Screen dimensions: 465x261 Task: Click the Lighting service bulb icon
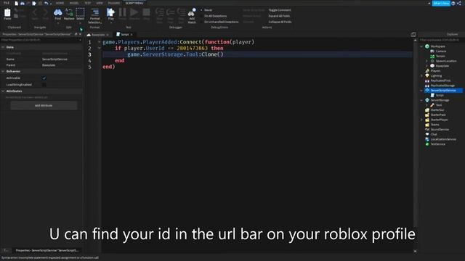(x=427, y=75)
